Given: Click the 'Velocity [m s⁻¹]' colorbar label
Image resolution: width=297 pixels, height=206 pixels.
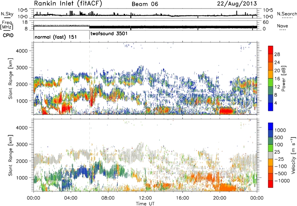Looking at the screenshot, I should [293, 155].
